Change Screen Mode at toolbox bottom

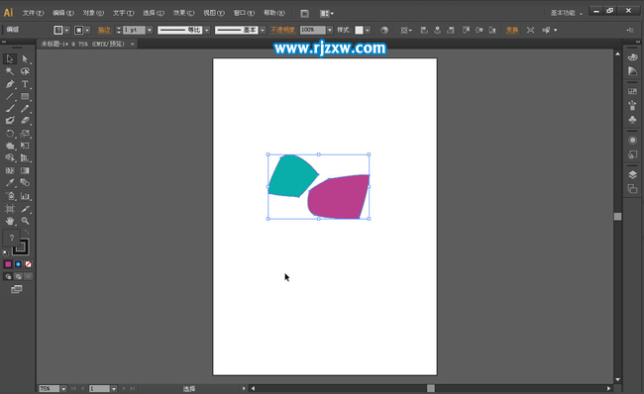[17, 289]
